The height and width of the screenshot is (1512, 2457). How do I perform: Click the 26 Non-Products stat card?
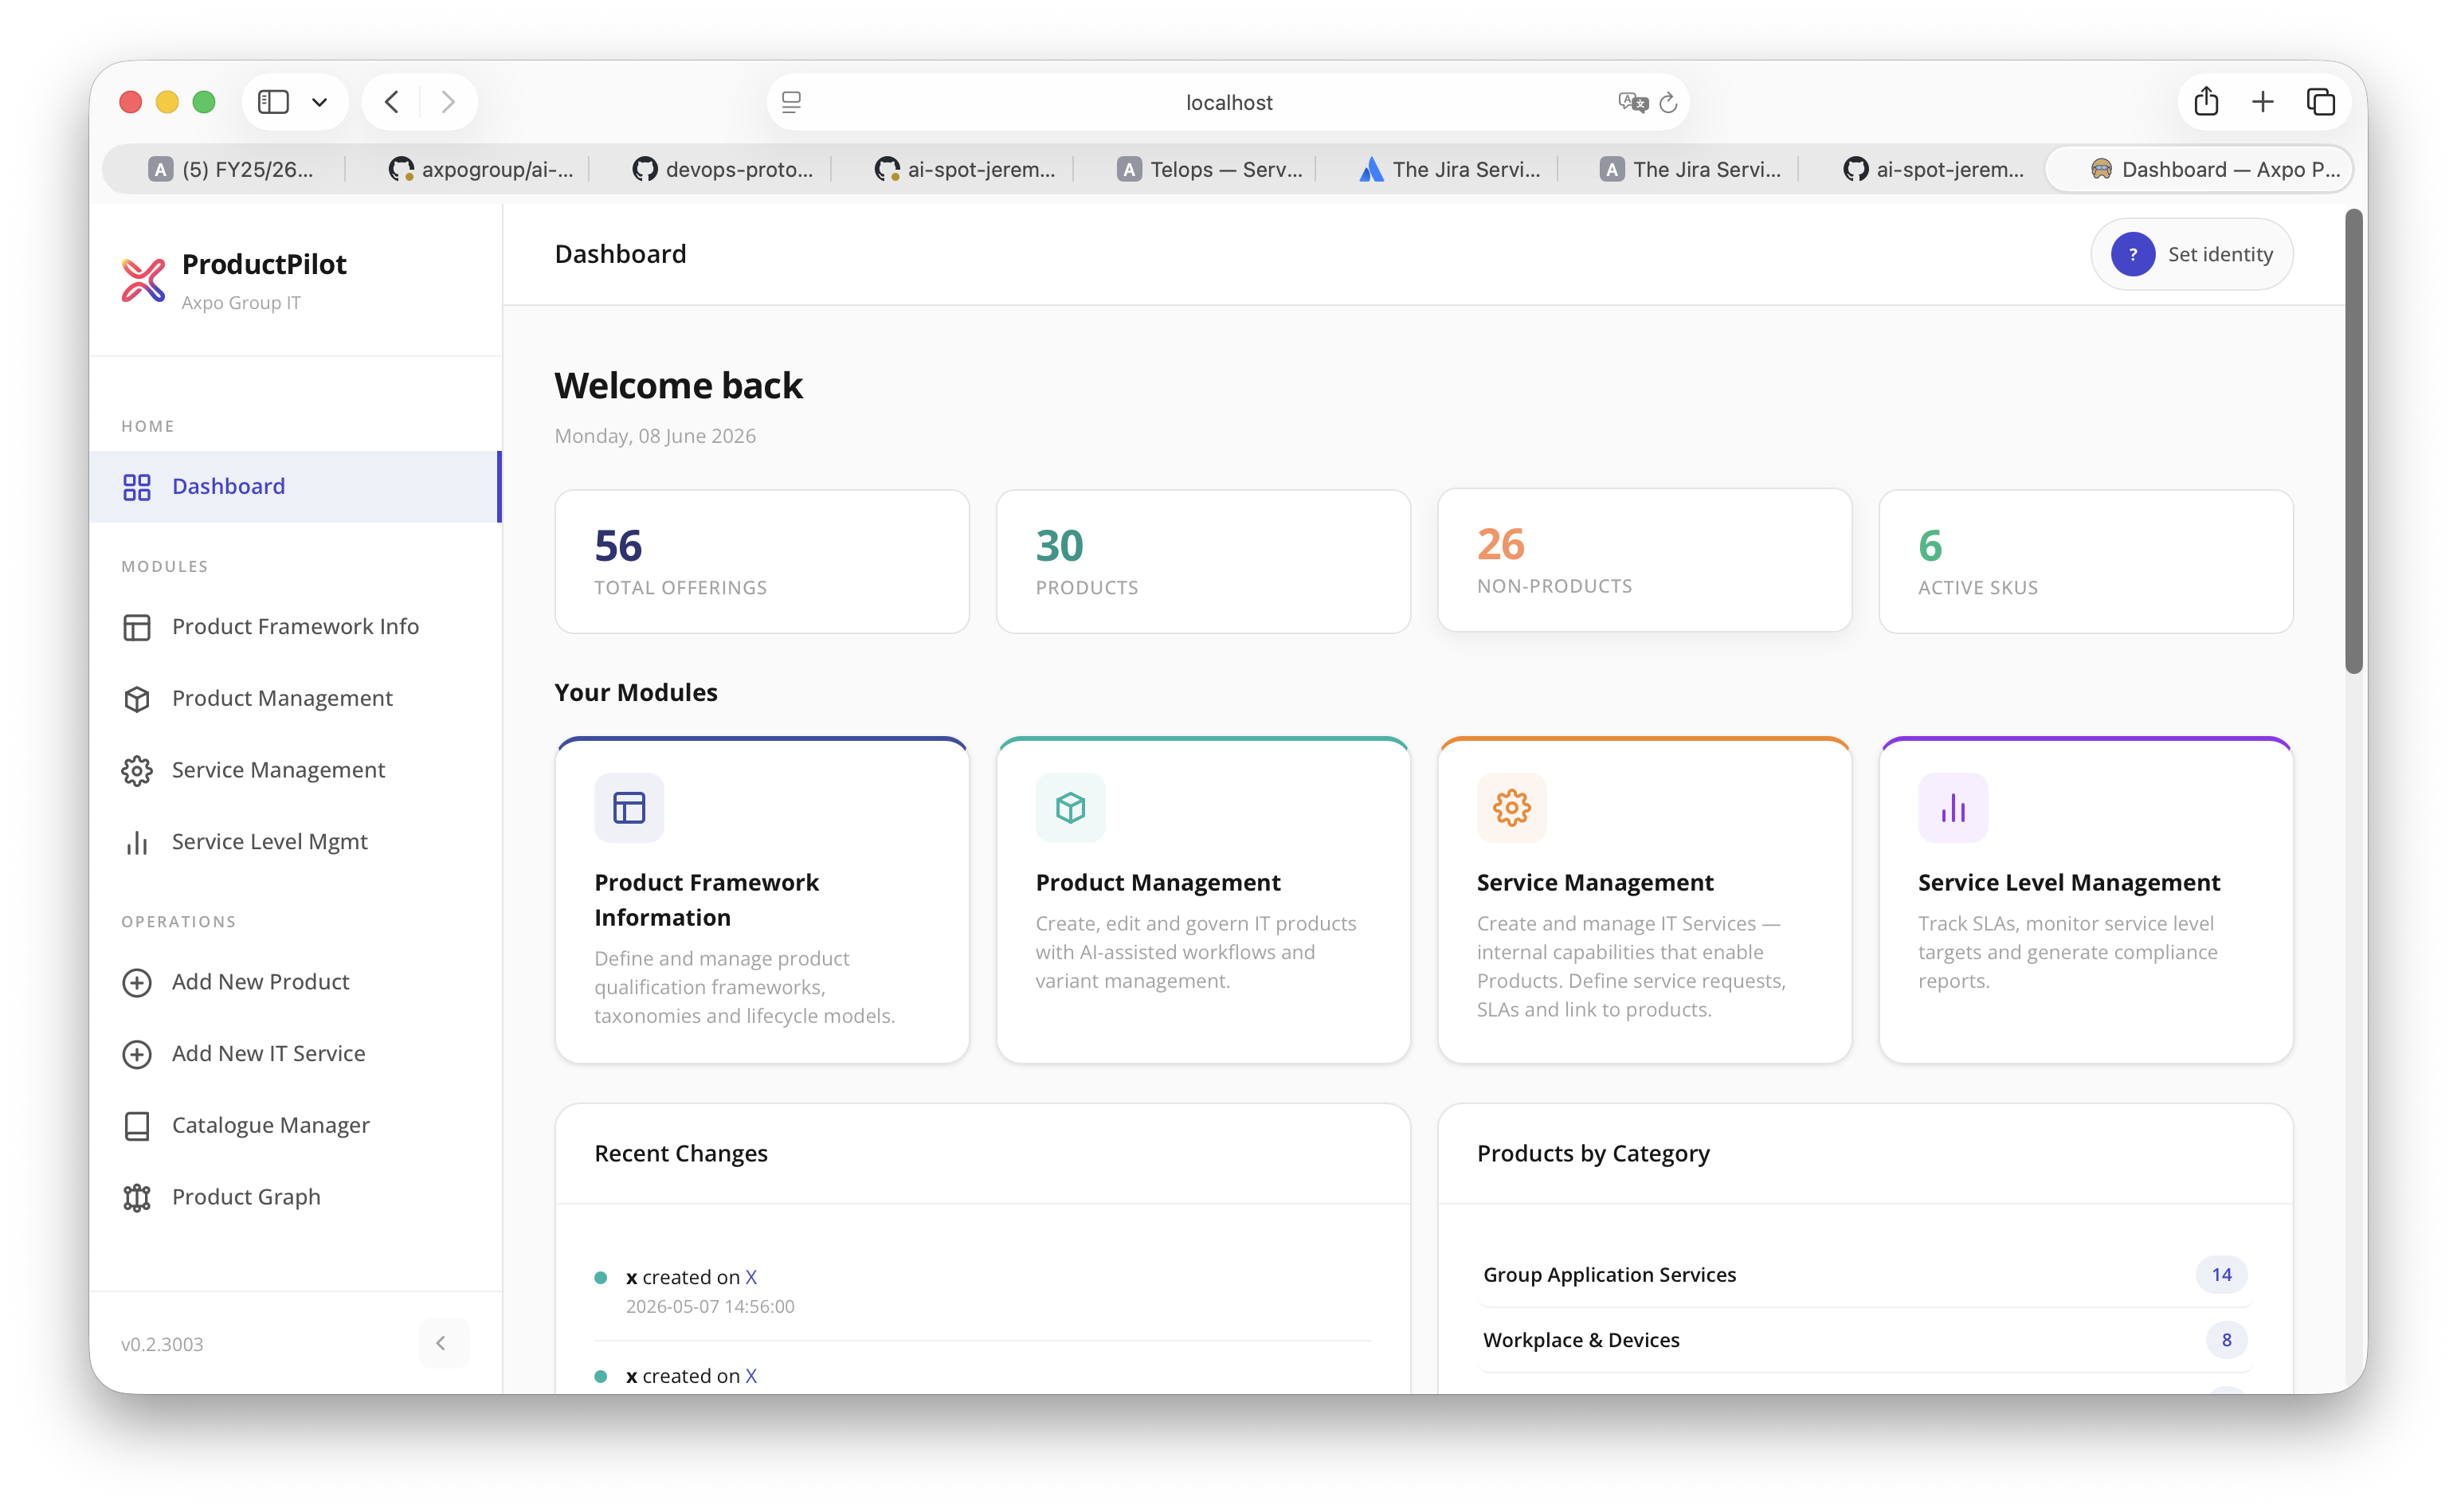pyautogui.click(x=1644, y=560)
